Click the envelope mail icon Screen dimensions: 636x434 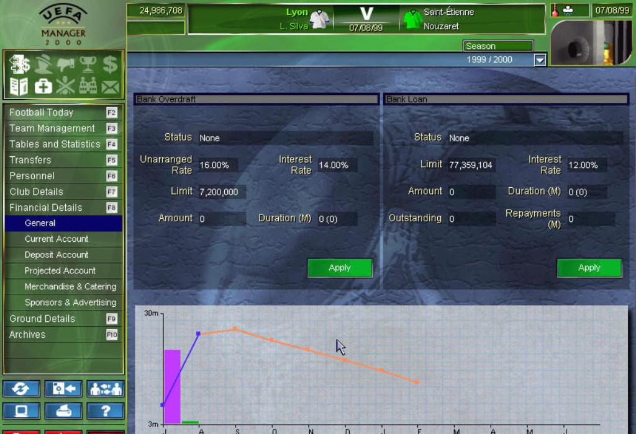click(x=110, y=86)
